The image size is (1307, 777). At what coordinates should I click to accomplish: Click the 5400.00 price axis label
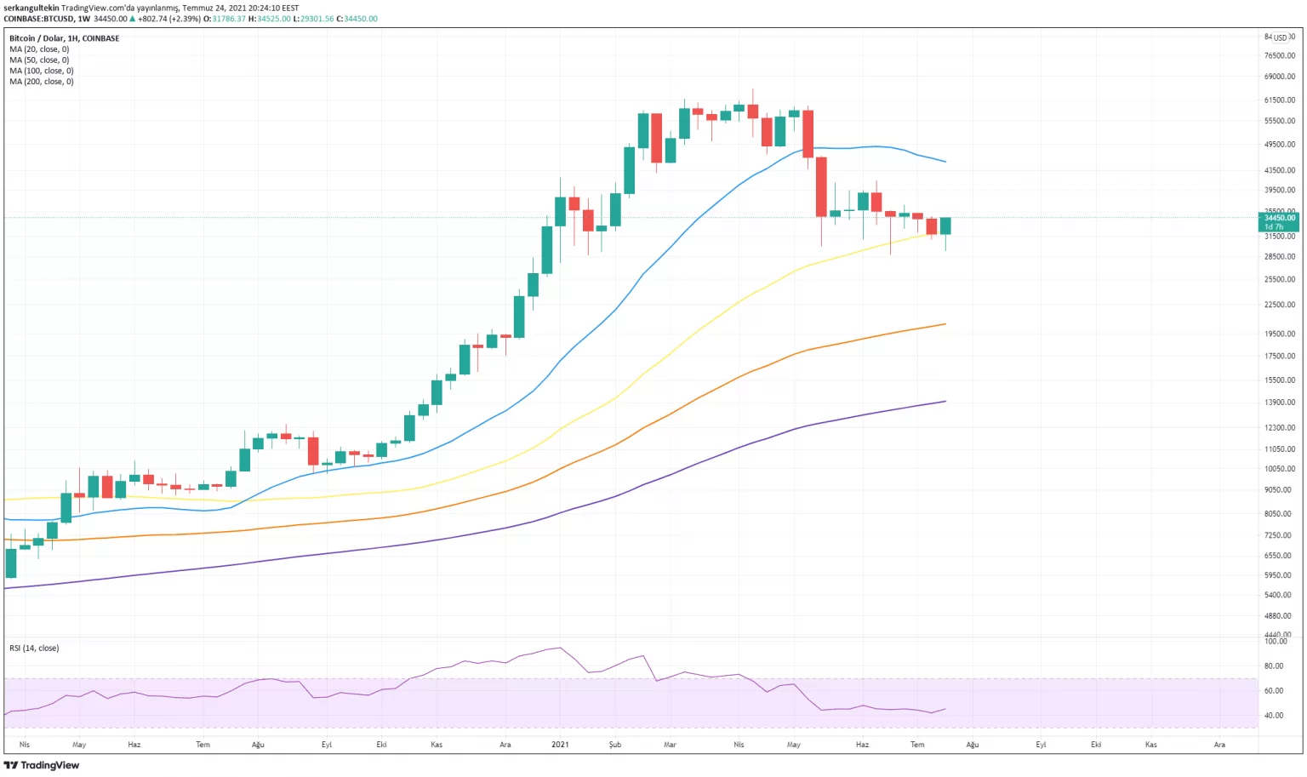1277,596
